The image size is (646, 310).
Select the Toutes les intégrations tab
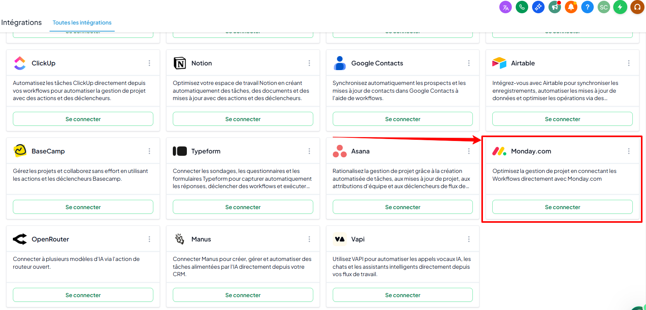[82, 23]
